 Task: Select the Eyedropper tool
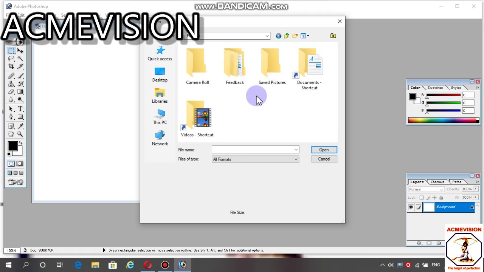pos(20,127)
